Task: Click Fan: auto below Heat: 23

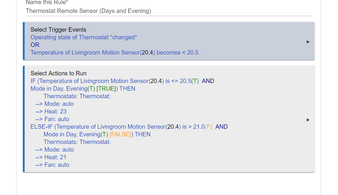Action: 52,119
